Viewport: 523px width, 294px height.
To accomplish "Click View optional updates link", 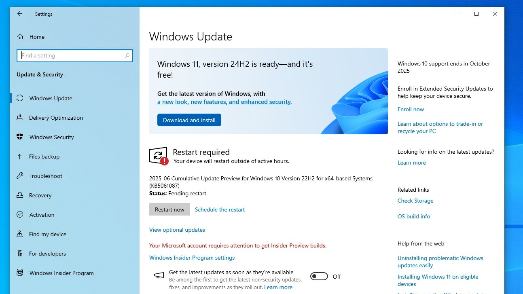I will click(177, 230).
